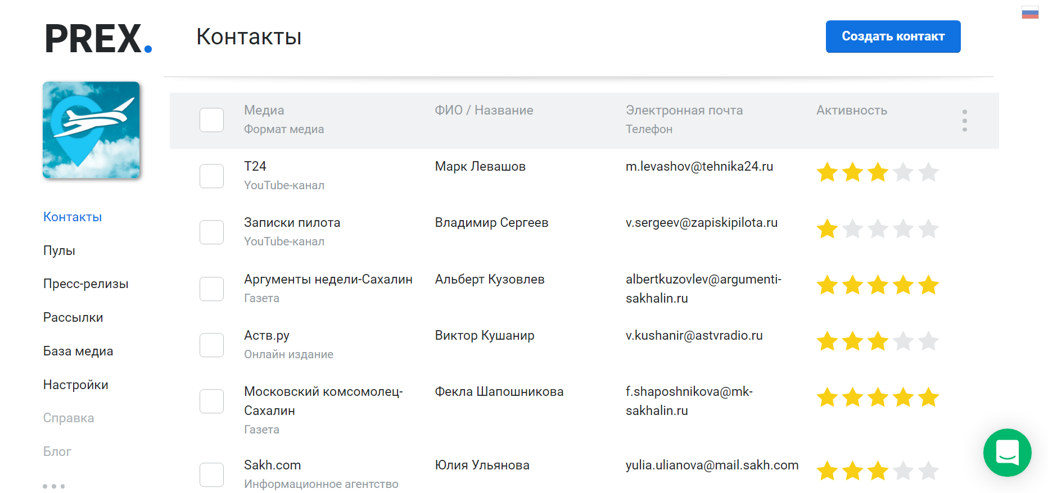This screenshot has width=1048, height=493.
Task: Check the Аргументы недели-Сахалин row checkbox
Action: 212,289
